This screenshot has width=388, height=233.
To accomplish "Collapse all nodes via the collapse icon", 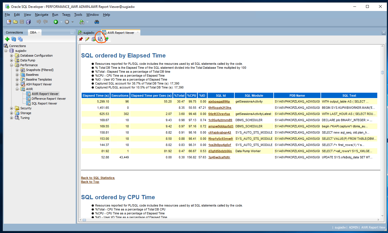I will (x=20, y=39).
